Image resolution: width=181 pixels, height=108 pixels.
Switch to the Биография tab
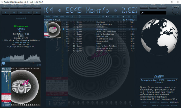point(174,102)
